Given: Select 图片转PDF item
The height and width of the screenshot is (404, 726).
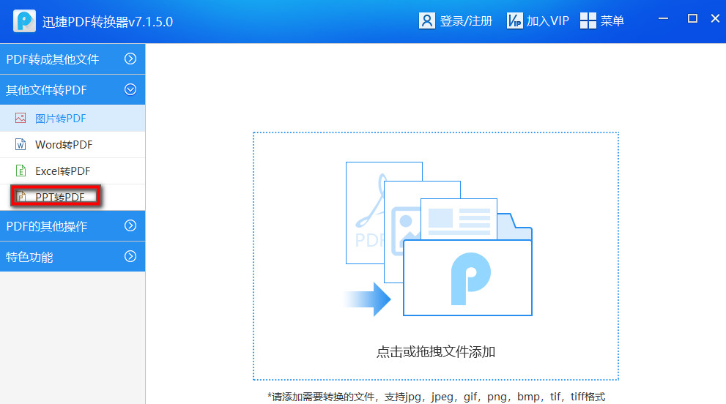Looking at the screenshot, I should [x=73, y=118].
